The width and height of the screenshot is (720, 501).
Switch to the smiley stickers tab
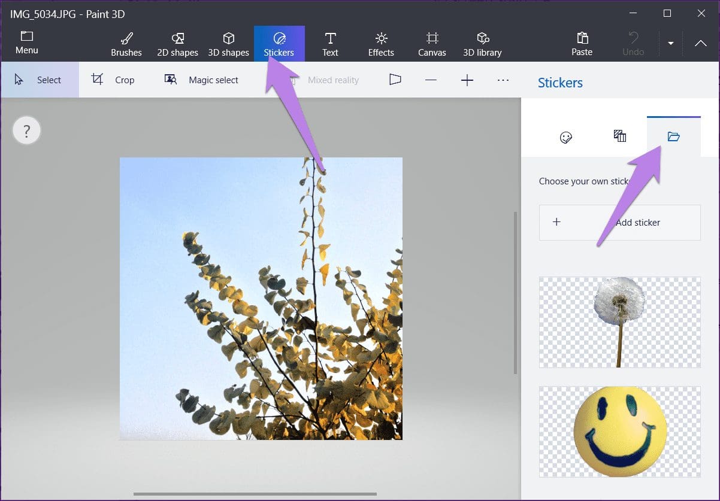(x=566, y=137)
